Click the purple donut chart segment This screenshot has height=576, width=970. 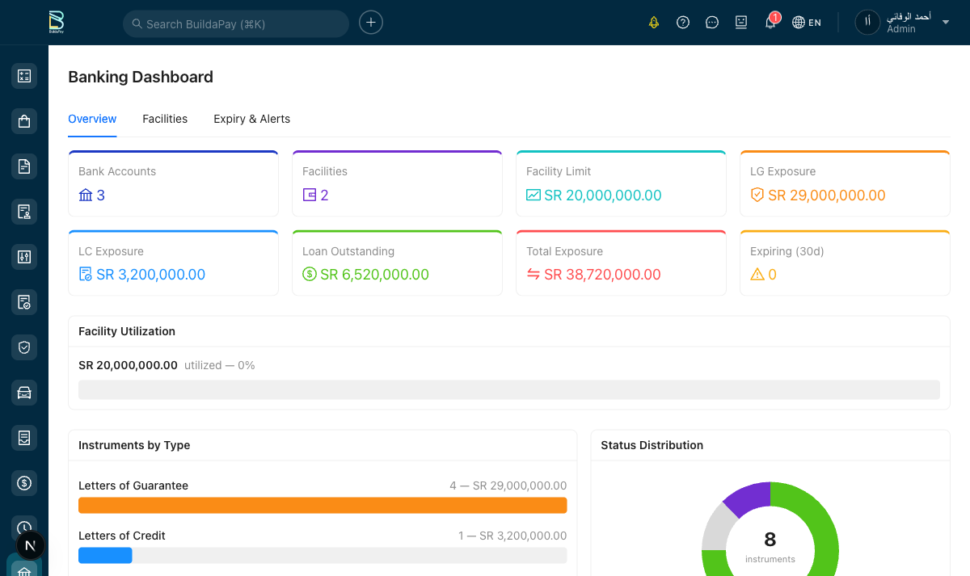[749, 497]
